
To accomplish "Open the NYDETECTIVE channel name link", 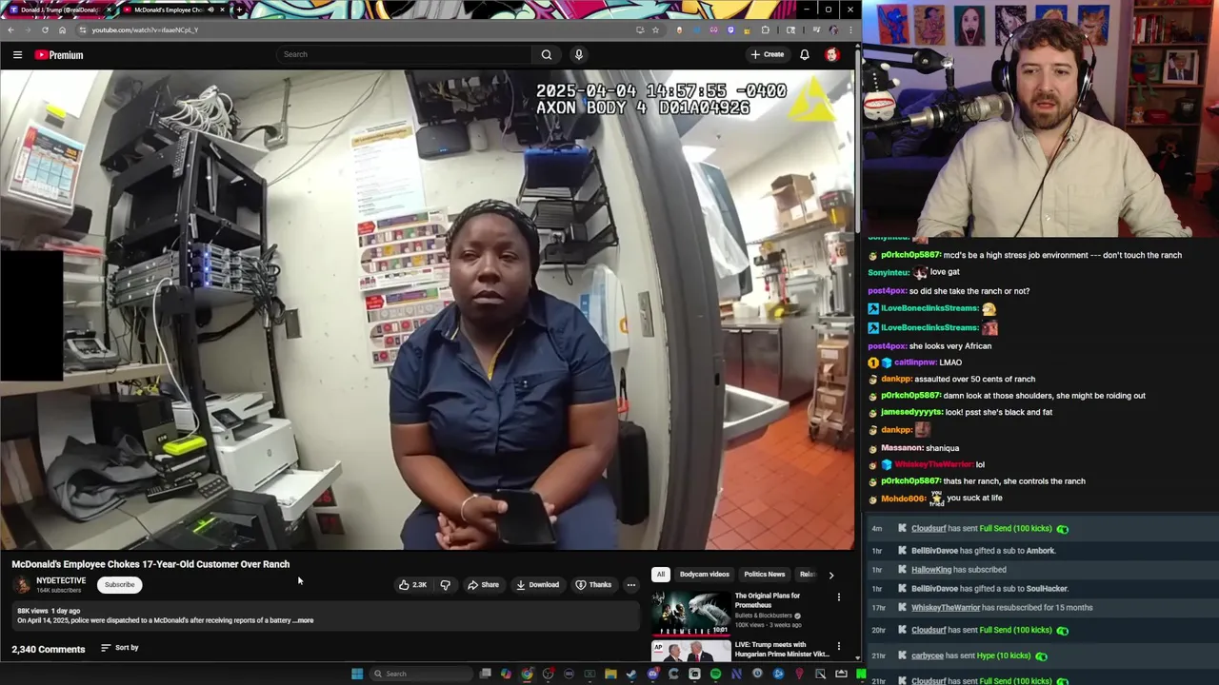I will click(61, 580).
